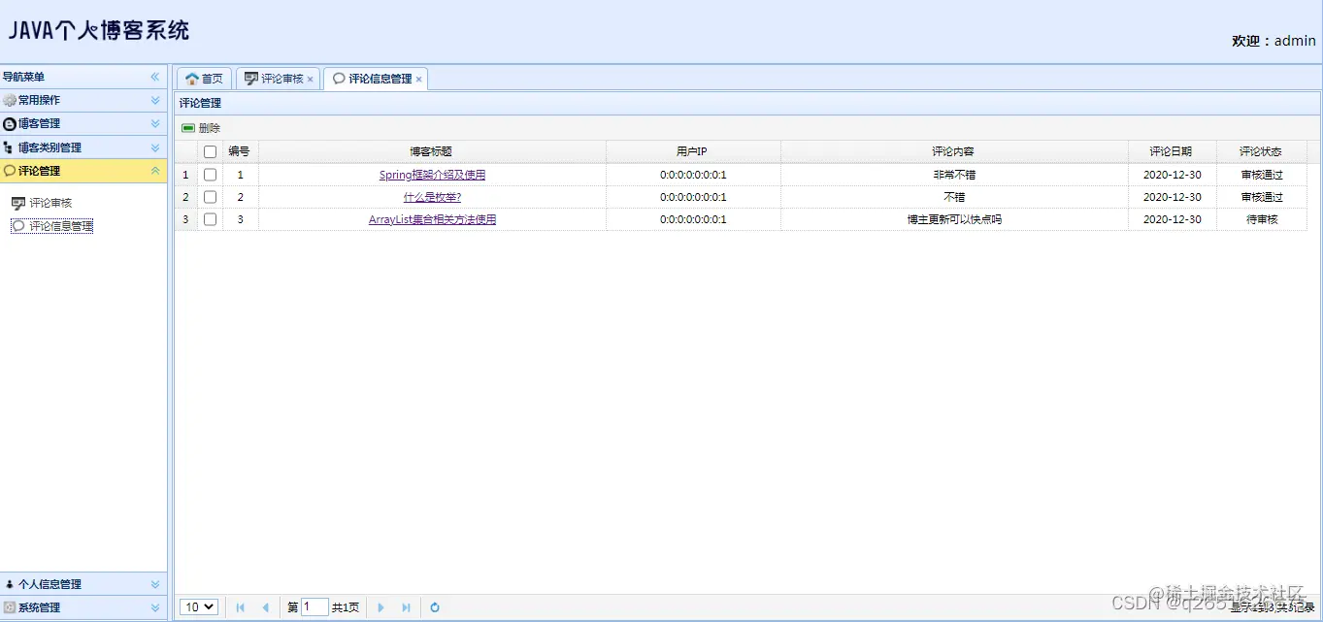Click the icon beside 博客类别管理
Image resolution: width=1323 pixels, height=622 pixels.
pyautogui.click(x=10, y=147)
